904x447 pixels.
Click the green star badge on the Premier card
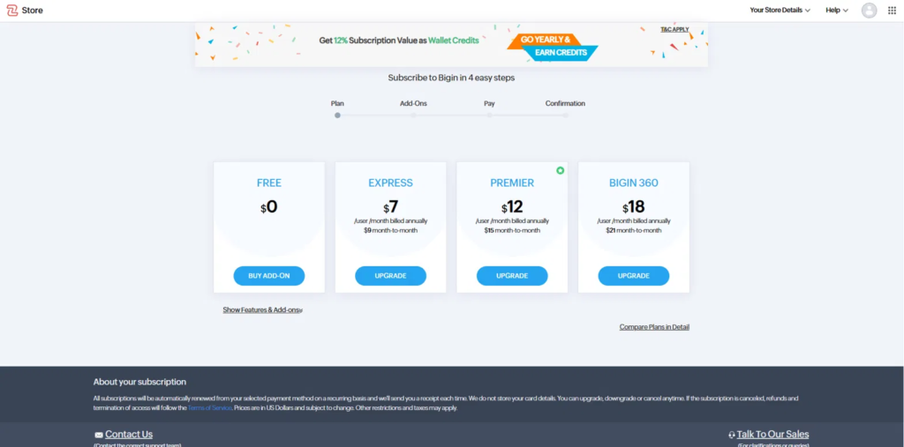(560, 170)
